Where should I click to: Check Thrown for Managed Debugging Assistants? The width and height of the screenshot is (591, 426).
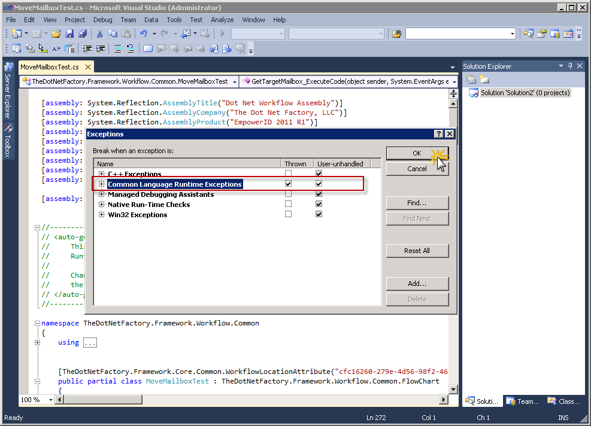pyautogui.click(x=289, y=194)
